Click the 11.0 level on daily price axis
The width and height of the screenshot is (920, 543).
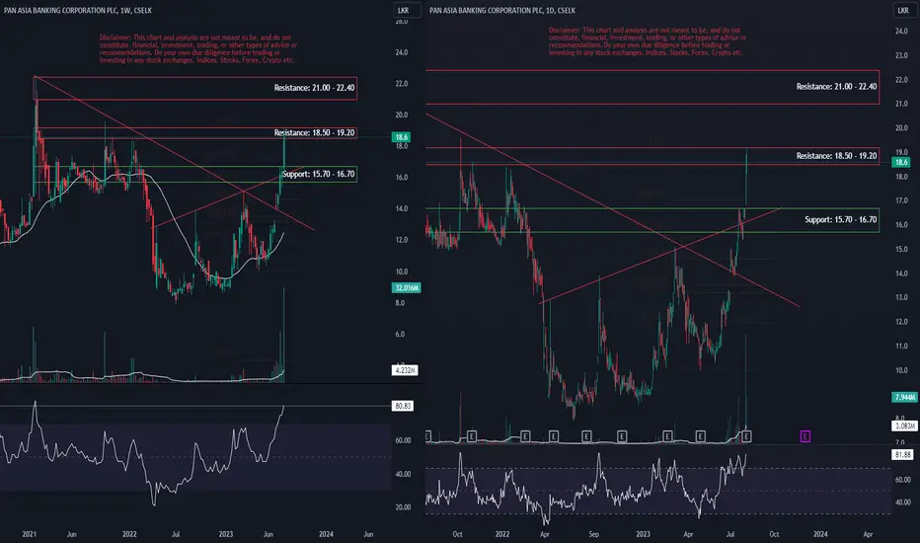point(902,346)
